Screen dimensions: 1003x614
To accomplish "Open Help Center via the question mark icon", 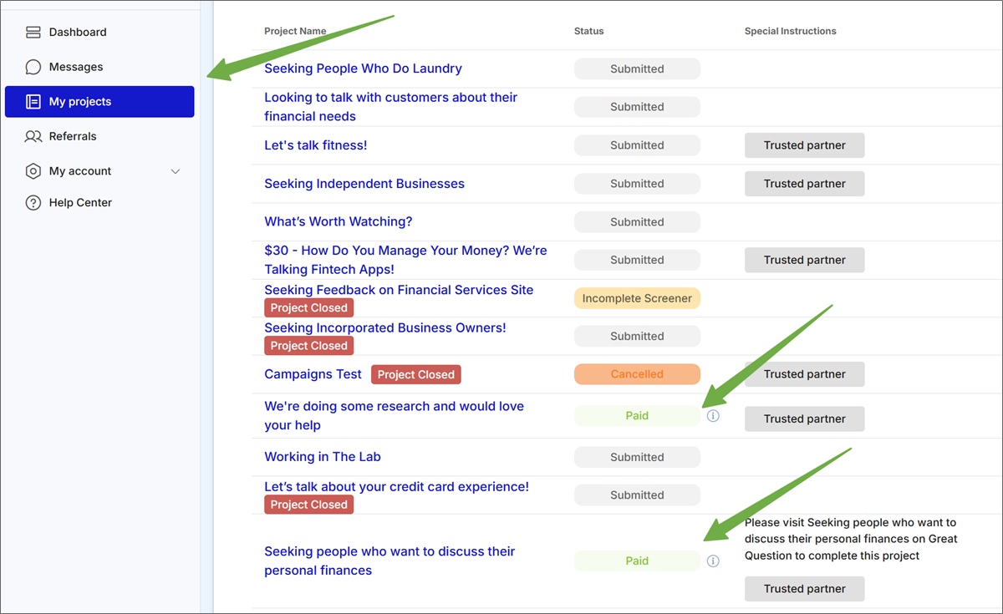I will coord(33,202).
